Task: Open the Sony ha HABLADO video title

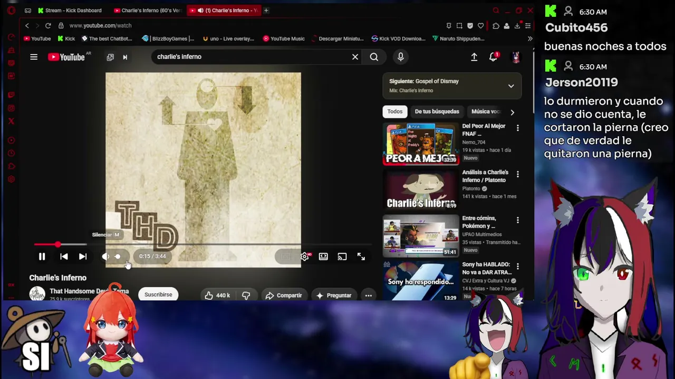Action: tap(487, 268)
